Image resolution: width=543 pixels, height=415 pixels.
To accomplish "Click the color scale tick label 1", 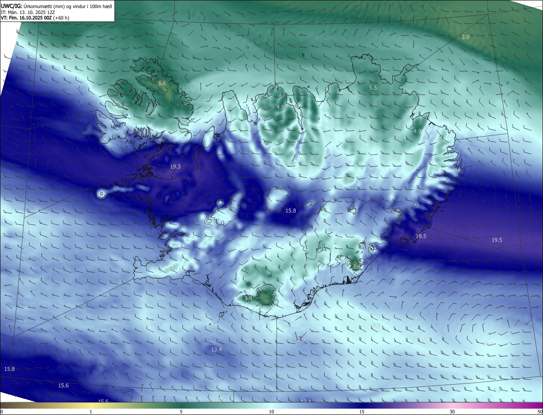I will click(x=91, y=412).
